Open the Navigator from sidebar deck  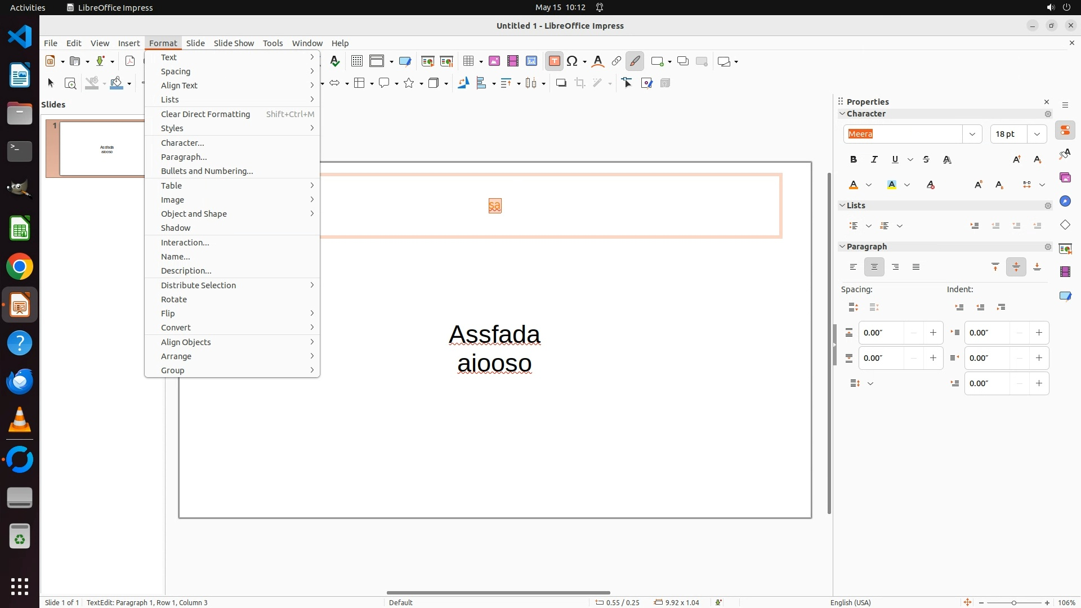pyautogui.click(x=1065, y=202)
